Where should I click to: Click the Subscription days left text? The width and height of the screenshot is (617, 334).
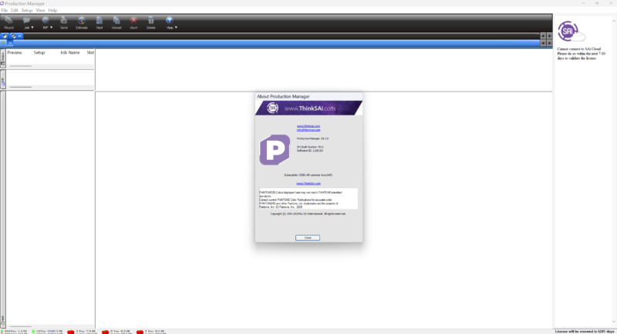pyautogui.click(x=308, y=175)
